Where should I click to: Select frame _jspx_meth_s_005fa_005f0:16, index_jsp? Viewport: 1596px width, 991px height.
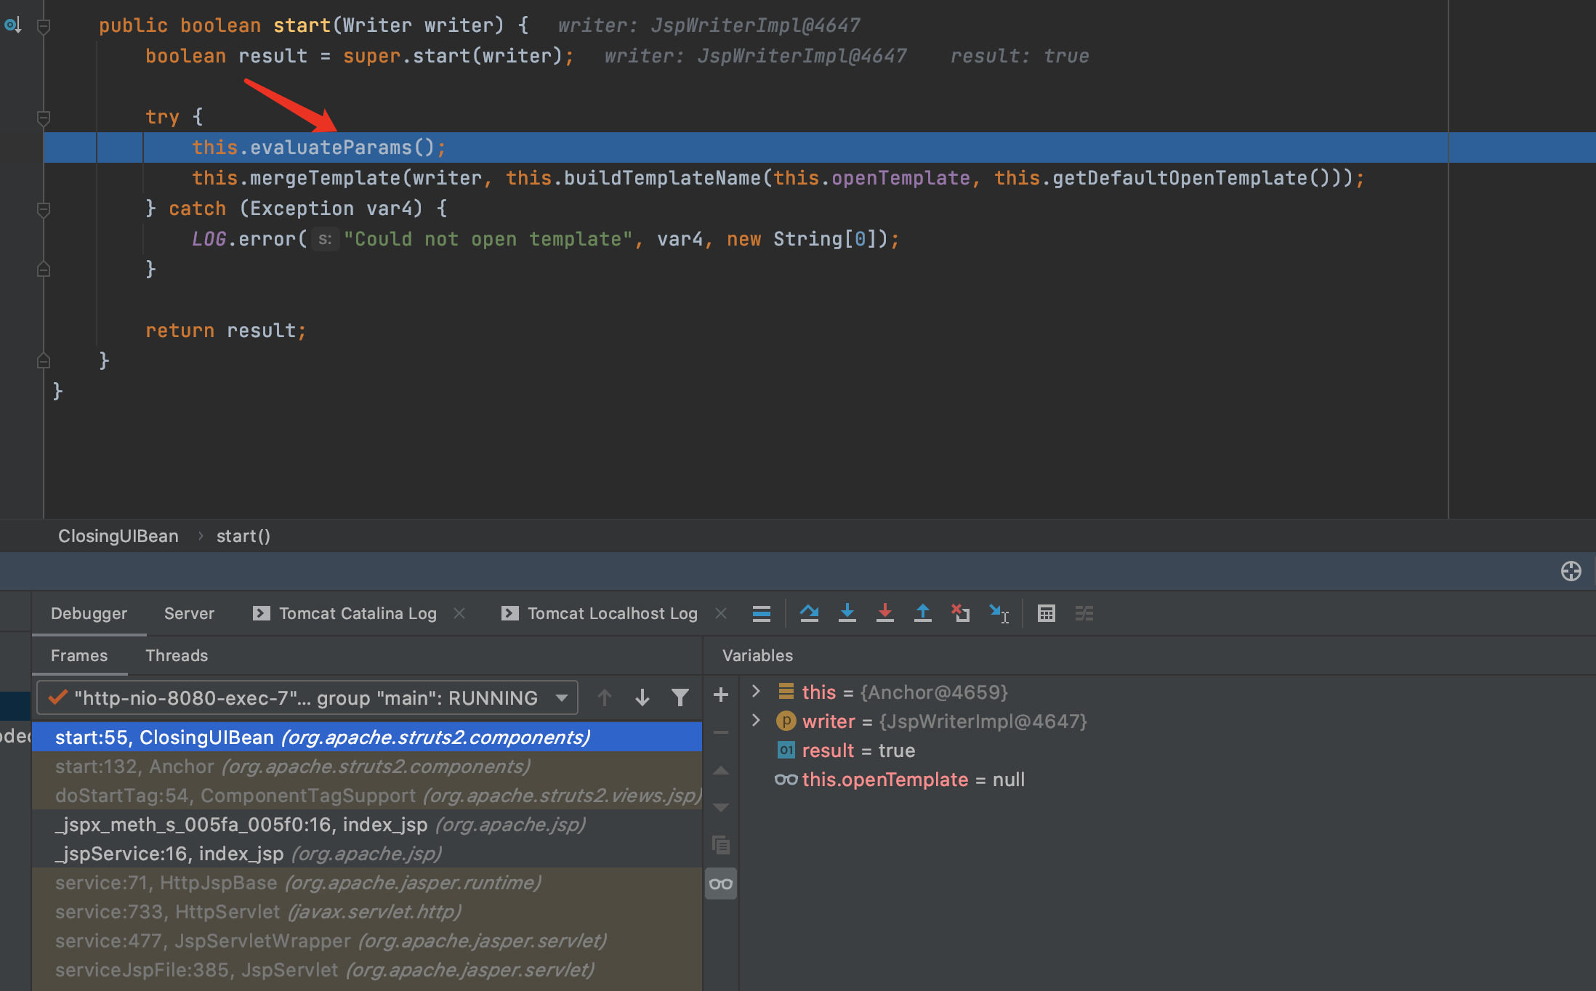[x=367, y=824]
